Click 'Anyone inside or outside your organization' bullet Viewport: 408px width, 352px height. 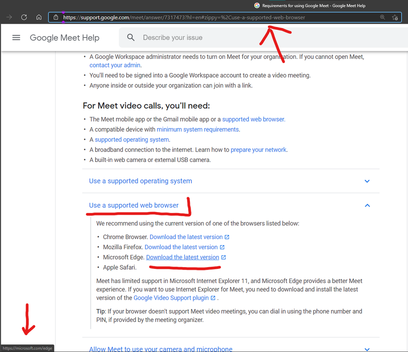[x=171, y=86]
